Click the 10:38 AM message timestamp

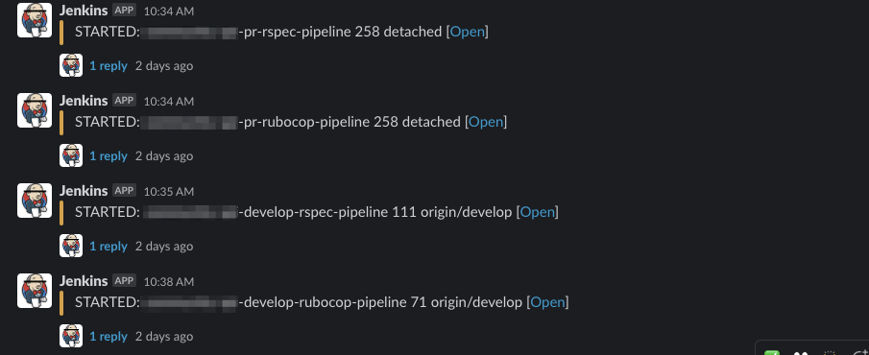(x=168, y=282)
